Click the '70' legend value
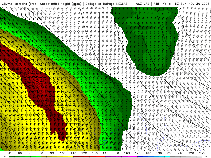Viewport: 211px width, 158px height. [x=31, y=153]
